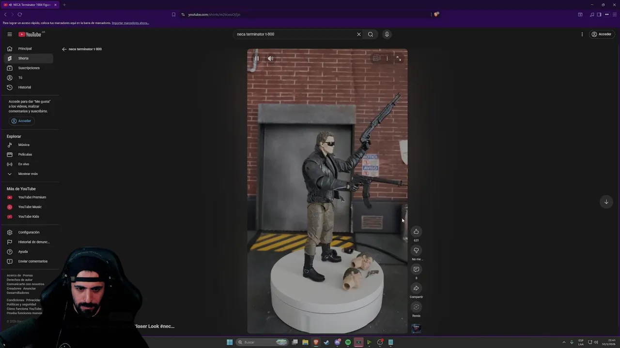Click the YouTube logo
The image size is (620, 348).
tap(30, 34)
